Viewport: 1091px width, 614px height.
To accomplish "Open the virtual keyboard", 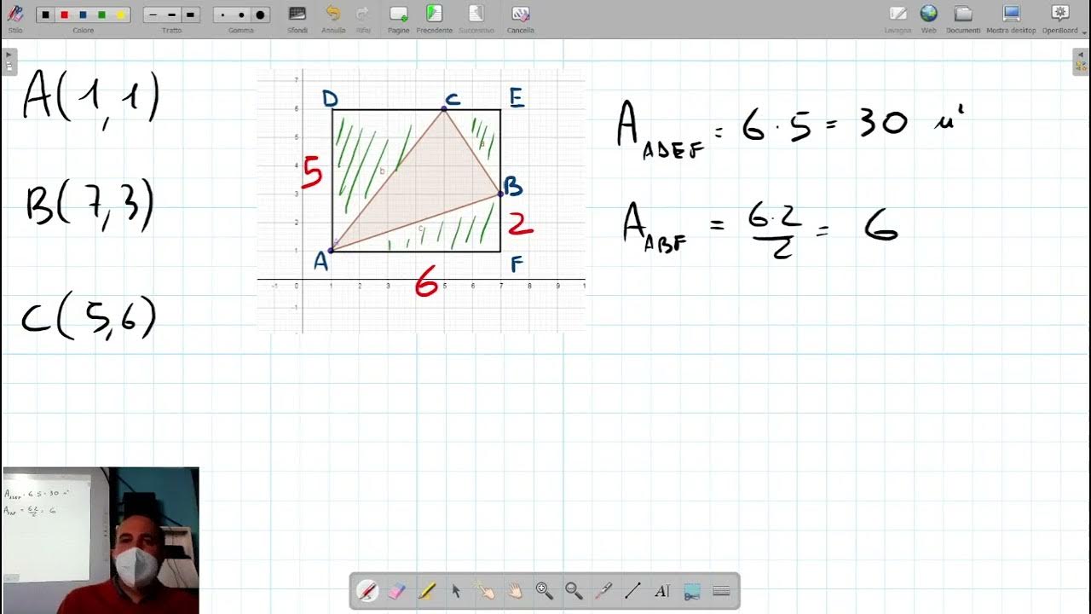I will point(721,590).
